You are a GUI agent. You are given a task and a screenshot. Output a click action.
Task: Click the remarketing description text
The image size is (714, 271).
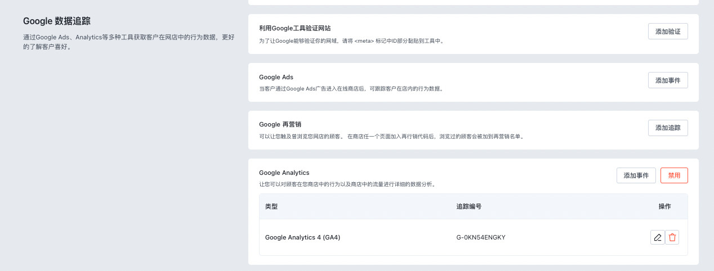(392, 136)
